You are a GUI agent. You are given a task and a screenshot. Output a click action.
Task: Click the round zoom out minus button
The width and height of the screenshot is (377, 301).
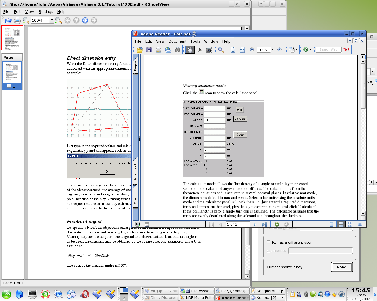[252, 49]
